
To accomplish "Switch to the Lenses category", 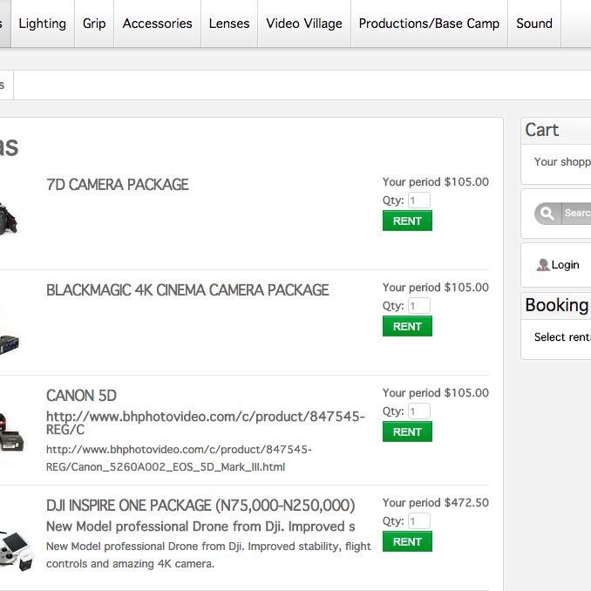I will click(229, 24).
